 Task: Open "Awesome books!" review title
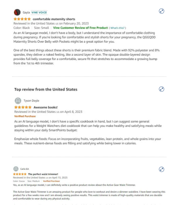pyautogui.click(x=45, y=107)
